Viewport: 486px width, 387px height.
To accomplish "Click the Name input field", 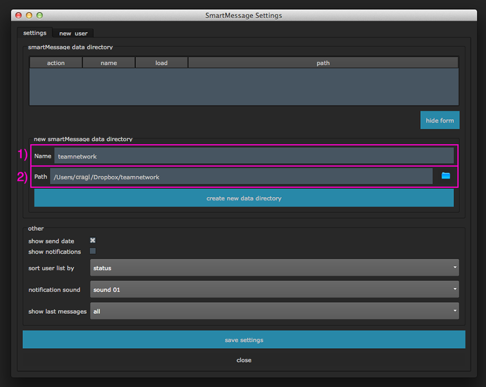I will [x=253, y=156].
